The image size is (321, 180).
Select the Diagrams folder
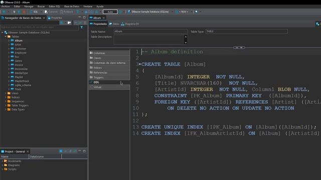coord(14,165)
